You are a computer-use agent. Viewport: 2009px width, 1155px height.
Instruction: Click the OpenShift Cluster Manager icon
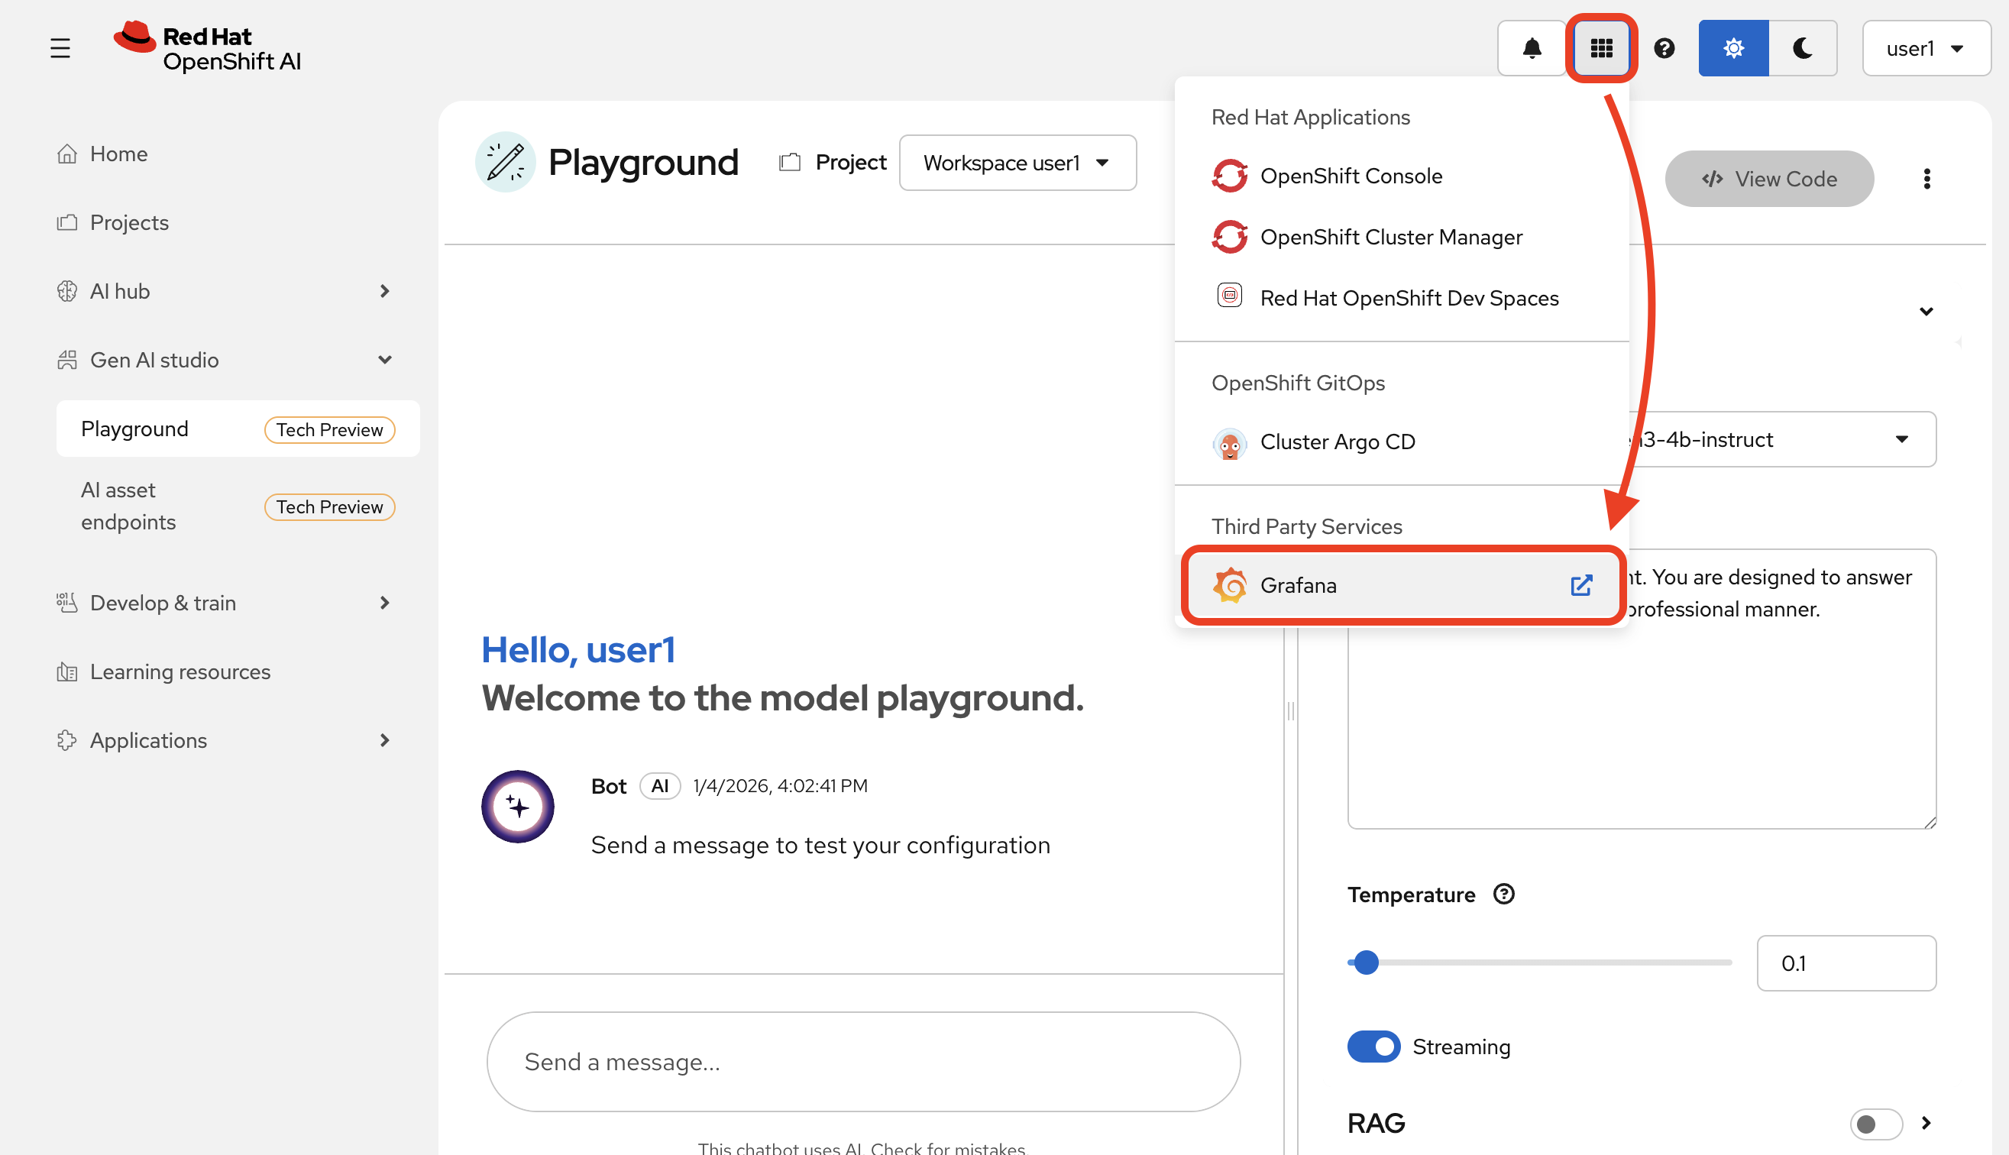1229,237
